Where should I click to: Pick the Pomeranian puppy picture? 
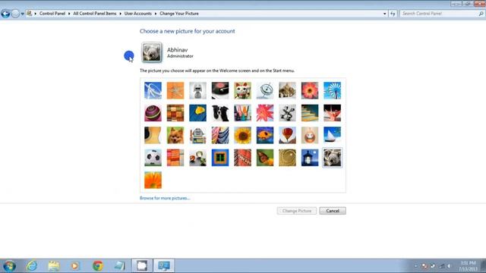coord(175,135)
